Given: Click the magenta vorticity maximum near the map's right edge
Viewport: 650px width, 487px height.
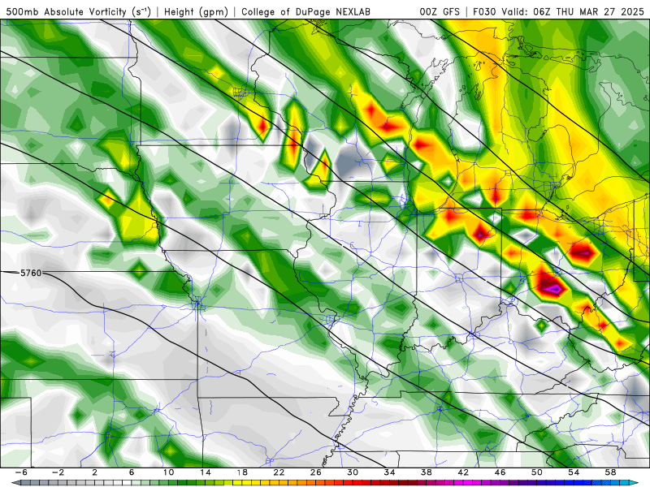Looking at the screenshot, I should pos(553,288).
